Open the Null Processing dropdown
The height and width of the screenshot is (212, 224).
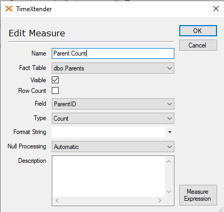tap(113, 147)
